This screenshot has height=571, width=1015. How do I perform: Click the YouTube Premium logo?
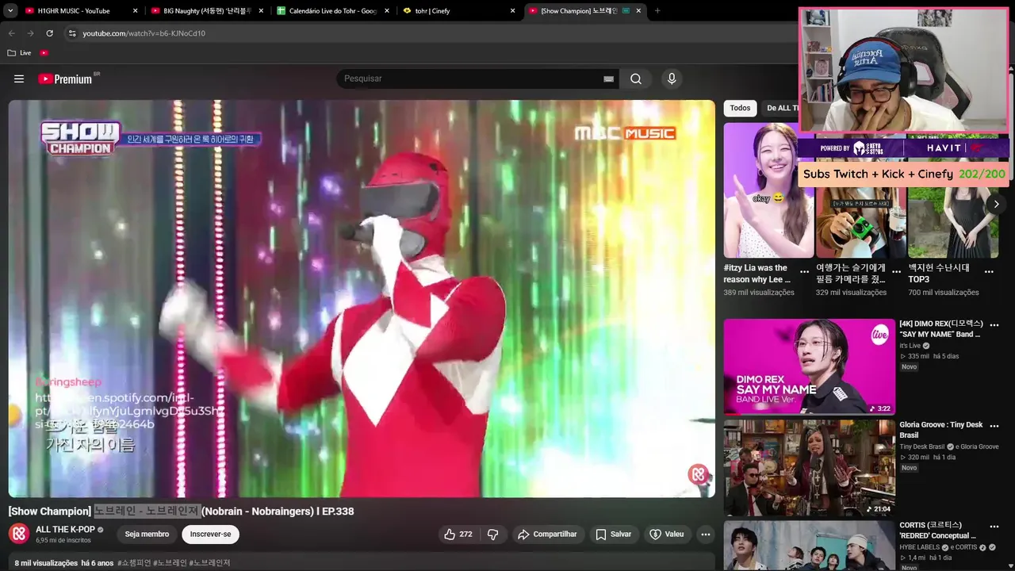(x=66, y=79)
